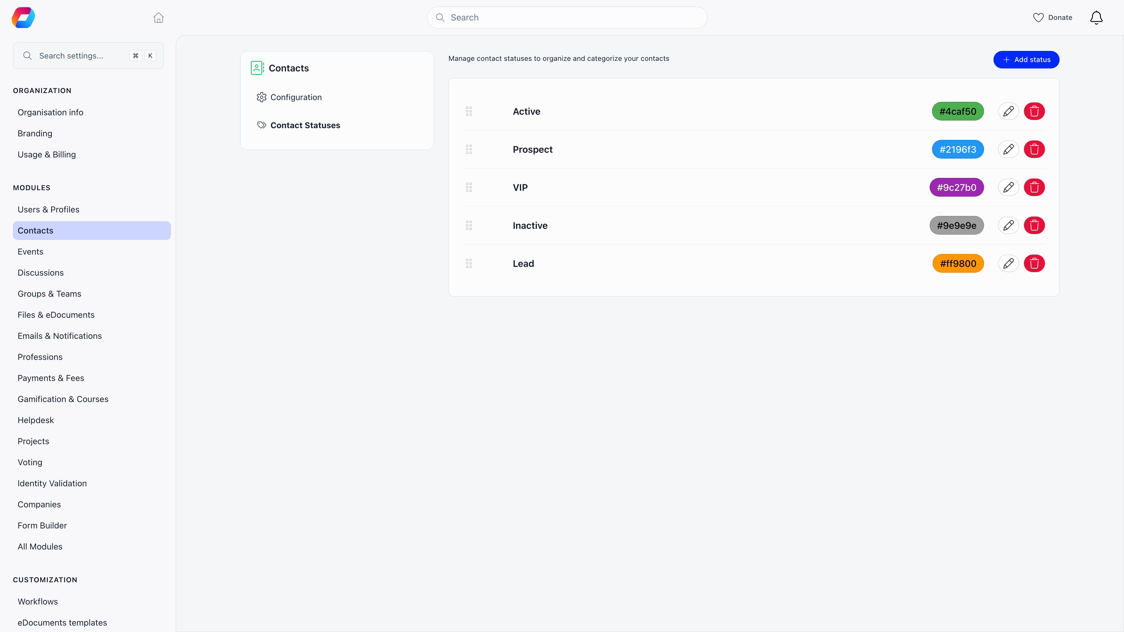The width and height of the screenshot is (1124, 632).
Task: Grab the Inactive row drag handle
Action: pyautogui.click(x=469, y=225)
